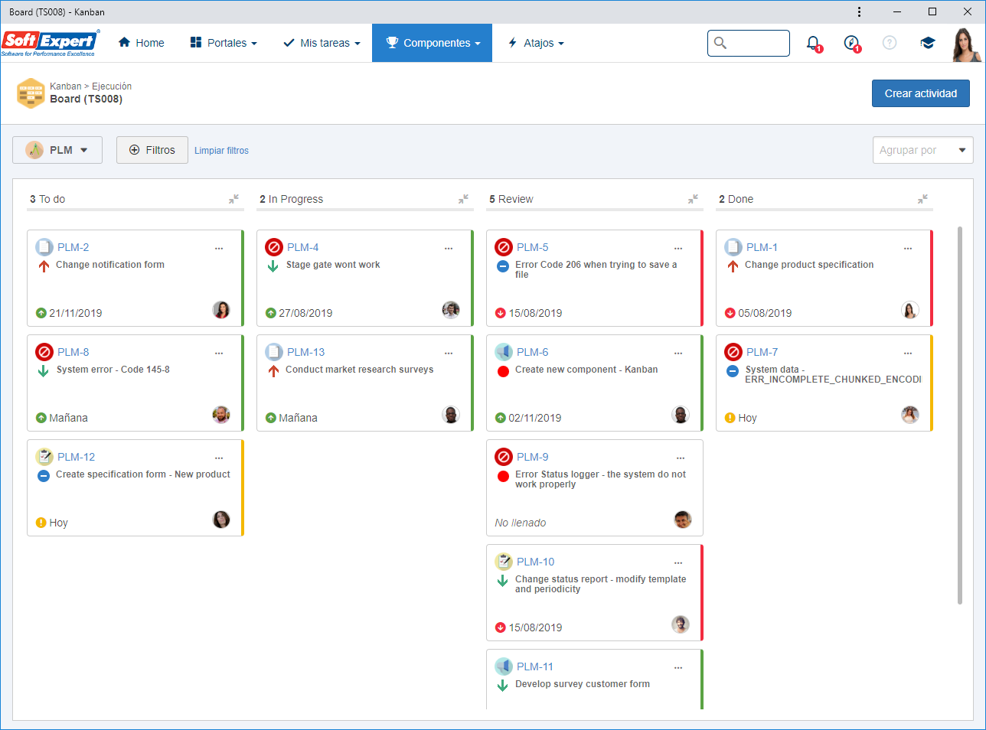
Task: Open the PLM-8 card options menu
Action: tap(219, 353)
